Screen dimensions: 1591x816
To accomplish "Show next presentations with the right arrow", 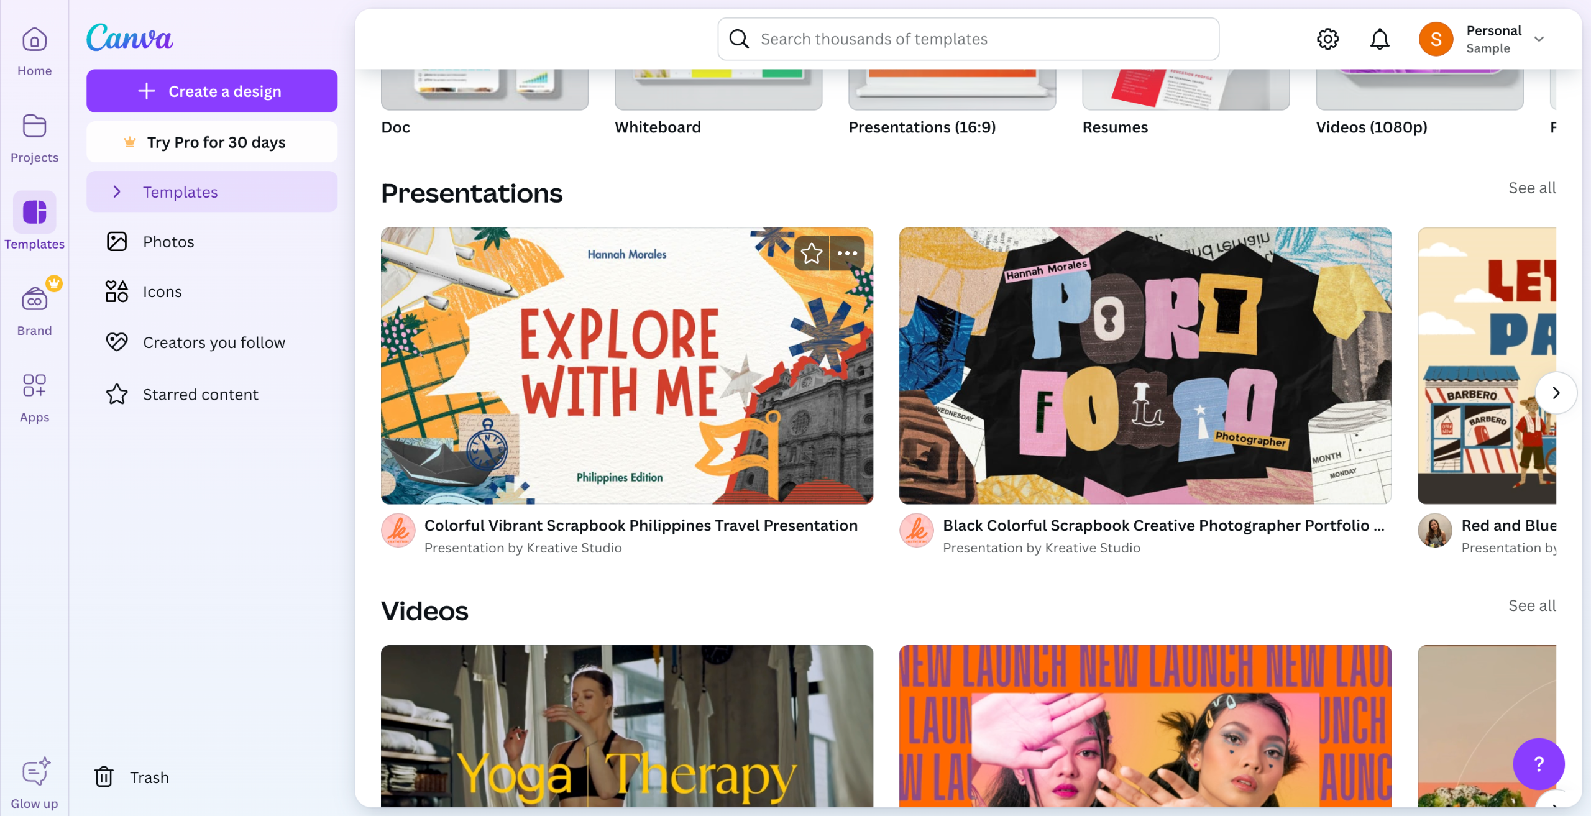I will pyautogui.click(x=1556, y=393).
